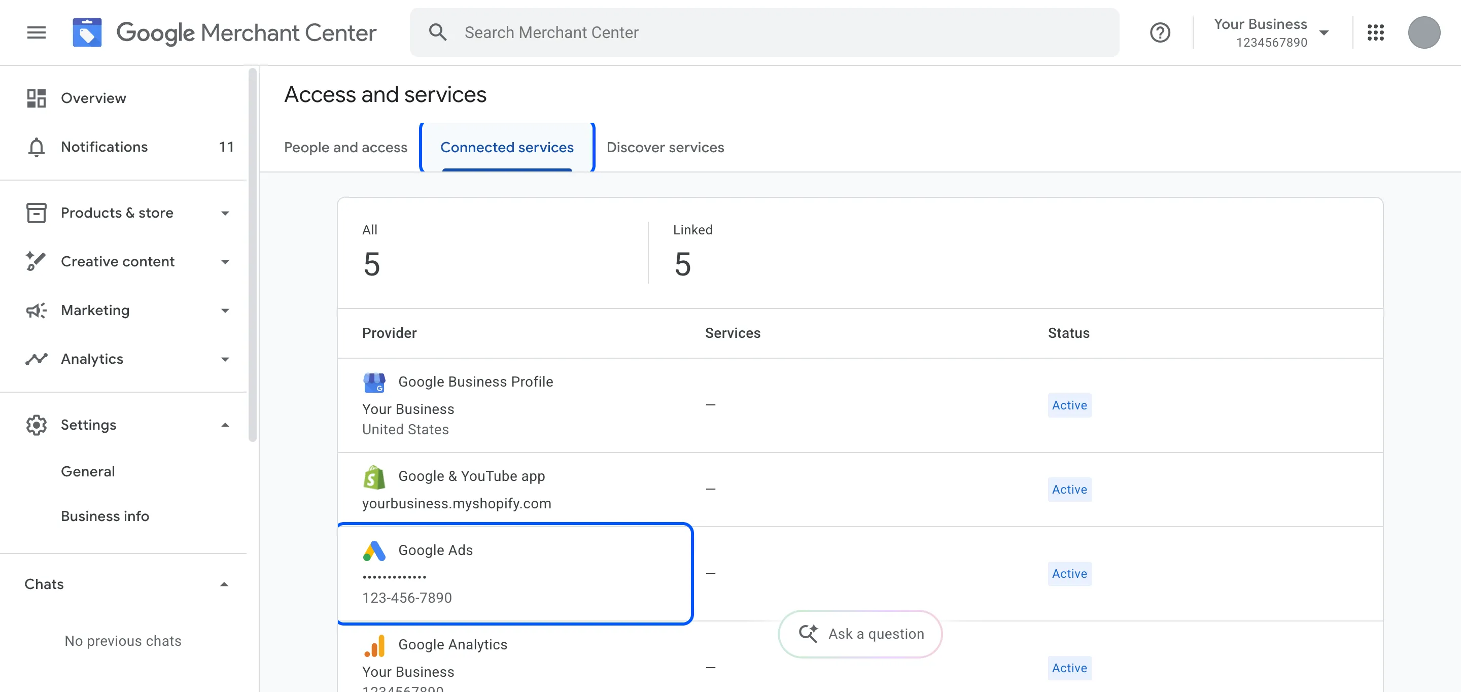Click the Creative content wand icon
1461x692 pixels.
(x=37, y=261)
